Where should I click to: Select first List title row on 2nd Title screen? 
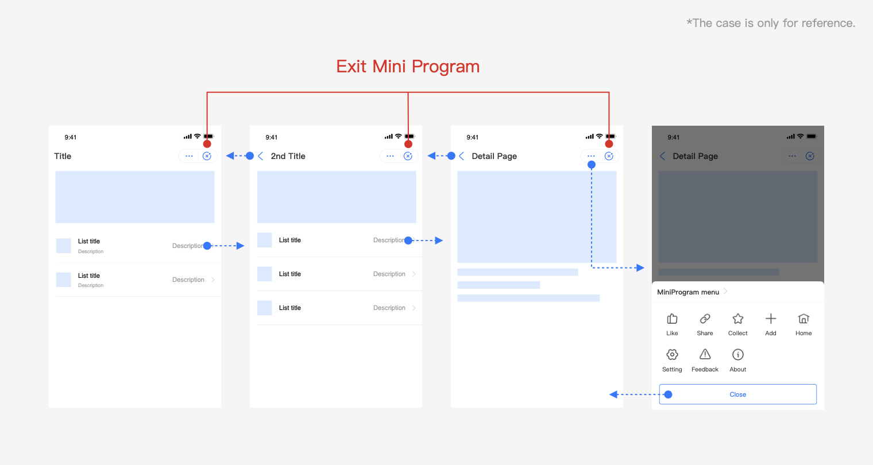coord(339,240)
